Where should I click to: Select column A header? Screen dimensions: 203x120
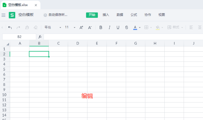tap(20, 43)
